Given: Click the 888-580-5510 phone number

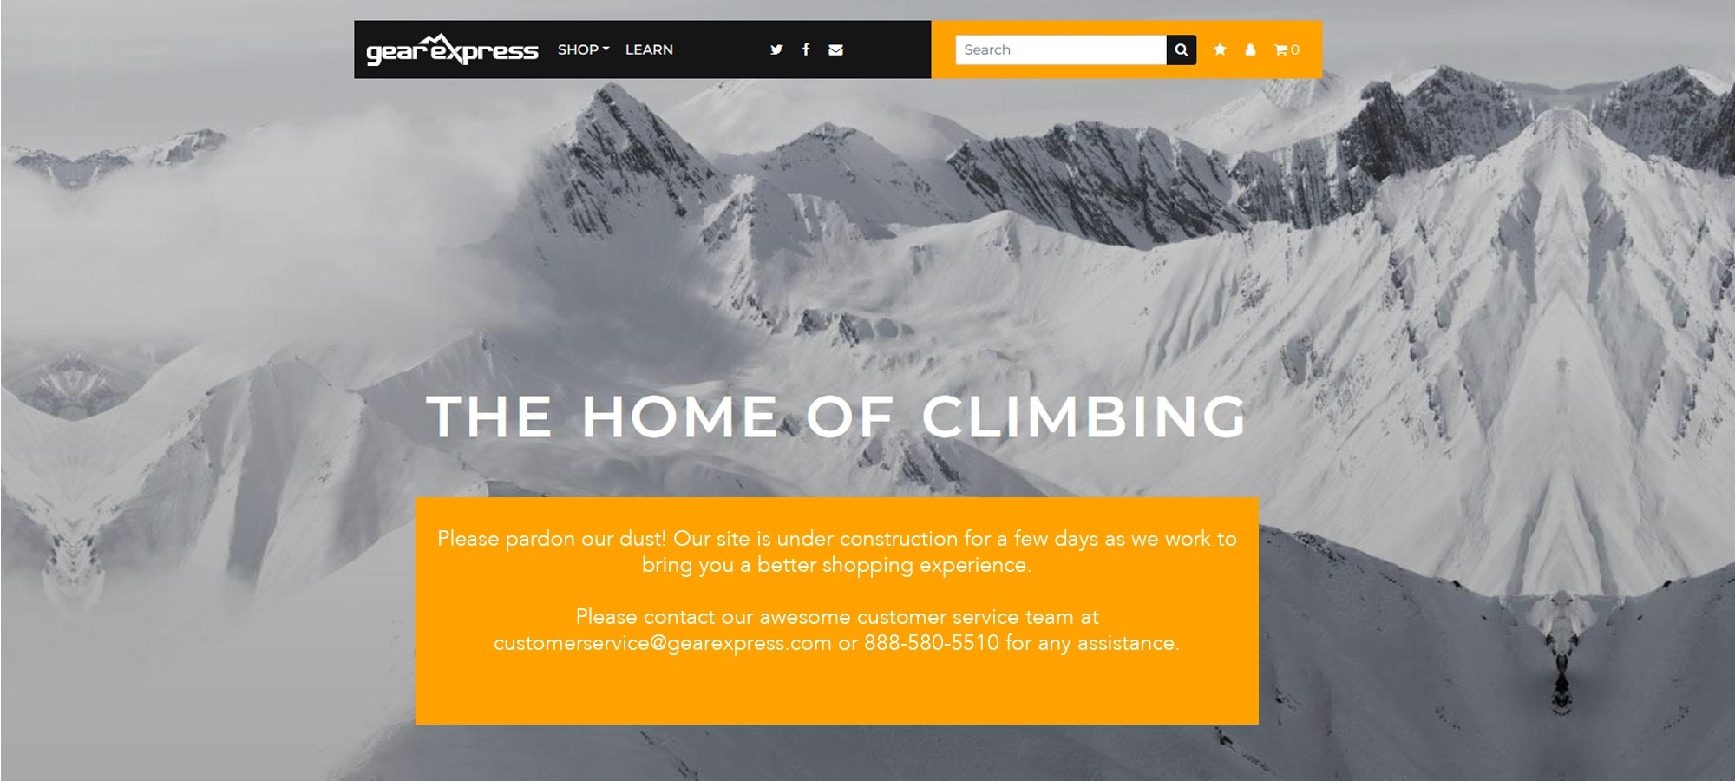Looking at the screenshot, I should pos(932,643).
